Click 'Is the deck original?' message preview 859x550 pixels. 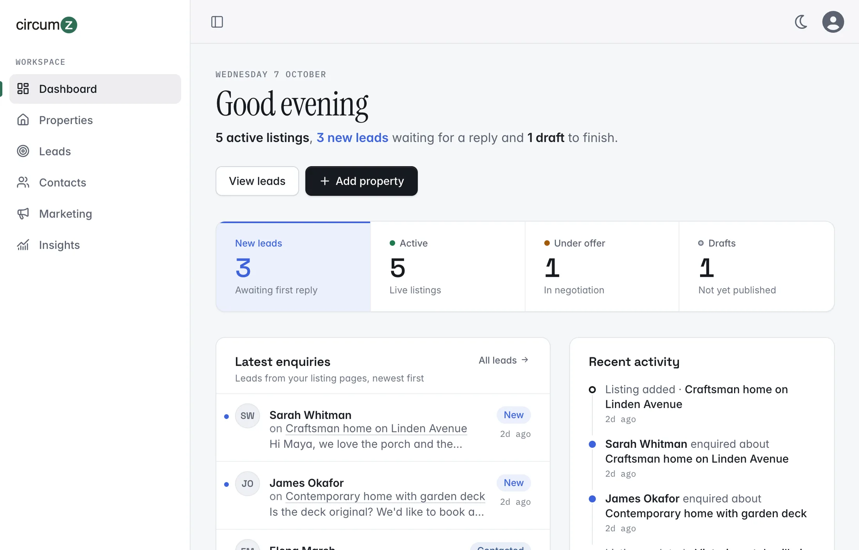[377, 512]
